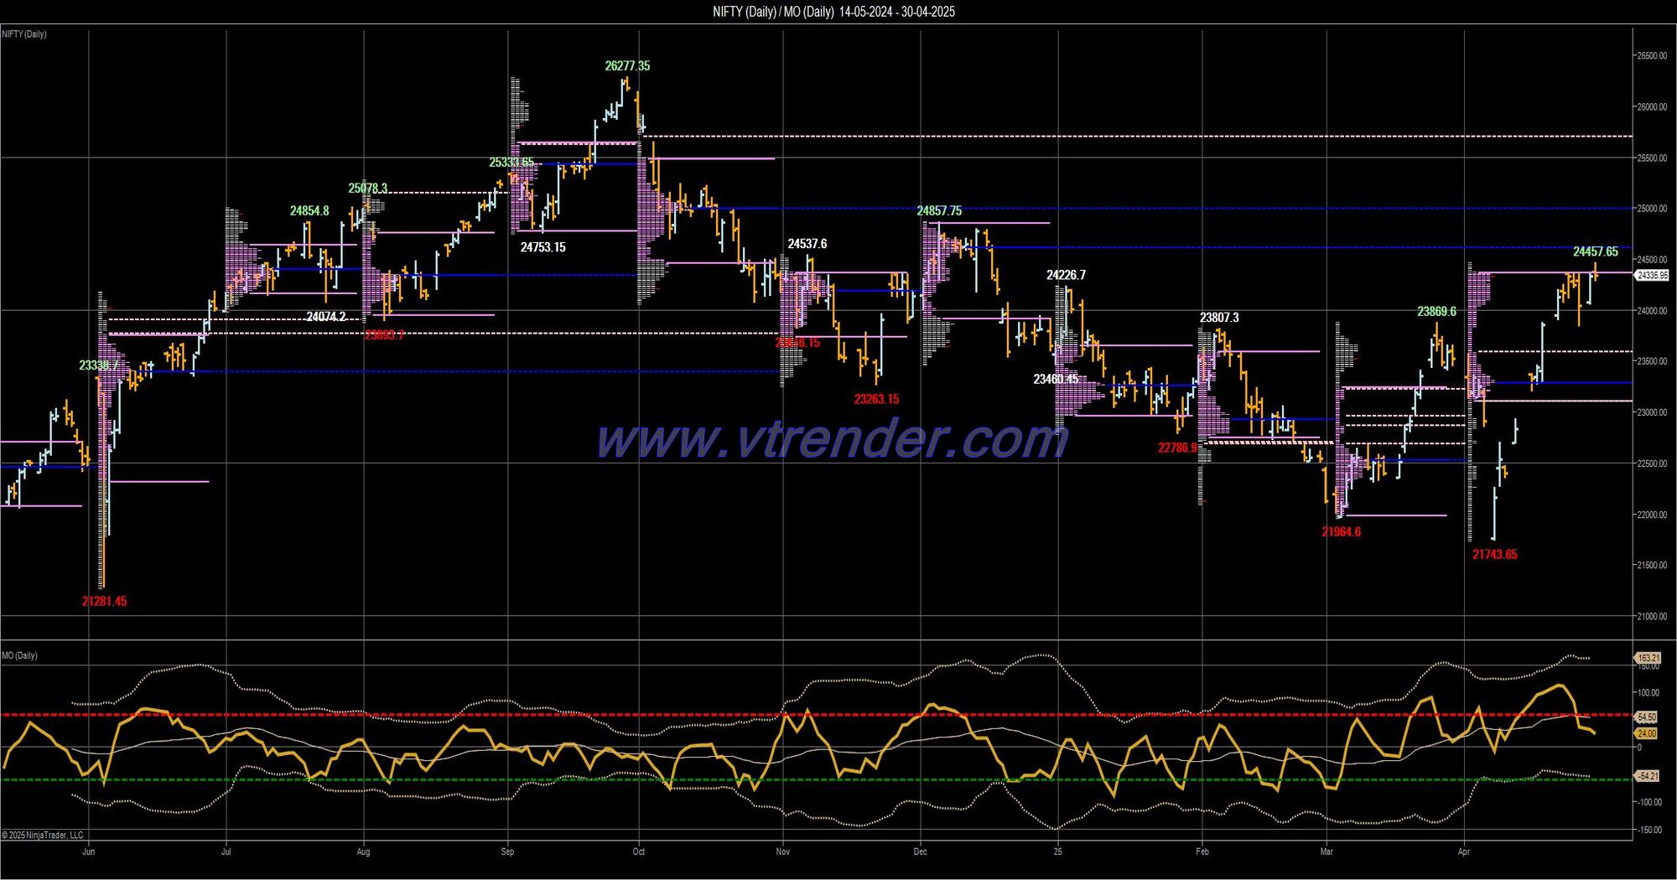Click the 24457.65 latest high label
Screen dimensions: 1677x880
pos(1595,251)
